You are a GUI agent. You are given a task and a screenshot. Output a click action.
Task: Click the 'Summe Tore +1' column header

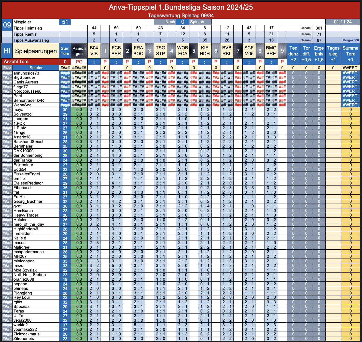[x=351, y=54]
